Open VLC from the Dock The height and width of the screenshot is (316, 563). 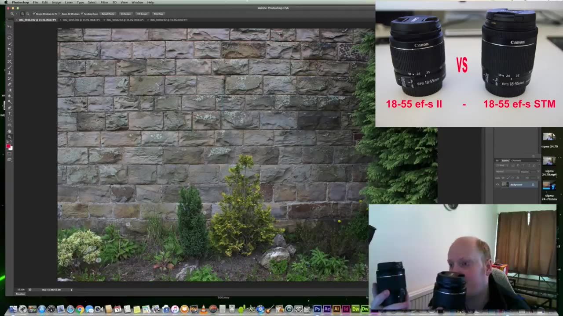204,309
